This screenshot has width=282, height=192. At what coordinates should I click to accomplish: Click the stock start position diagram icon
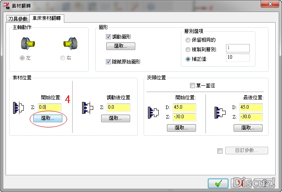click(18, 108)
